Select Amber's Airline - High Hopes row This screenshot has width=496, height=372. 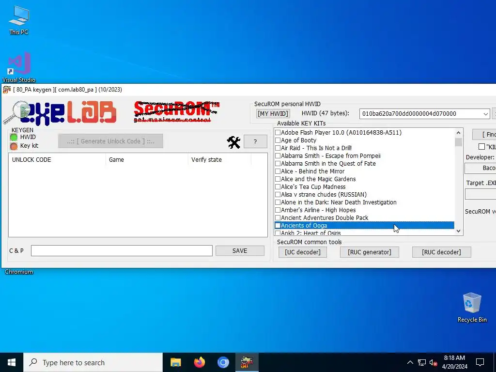[x=364, y=210]
